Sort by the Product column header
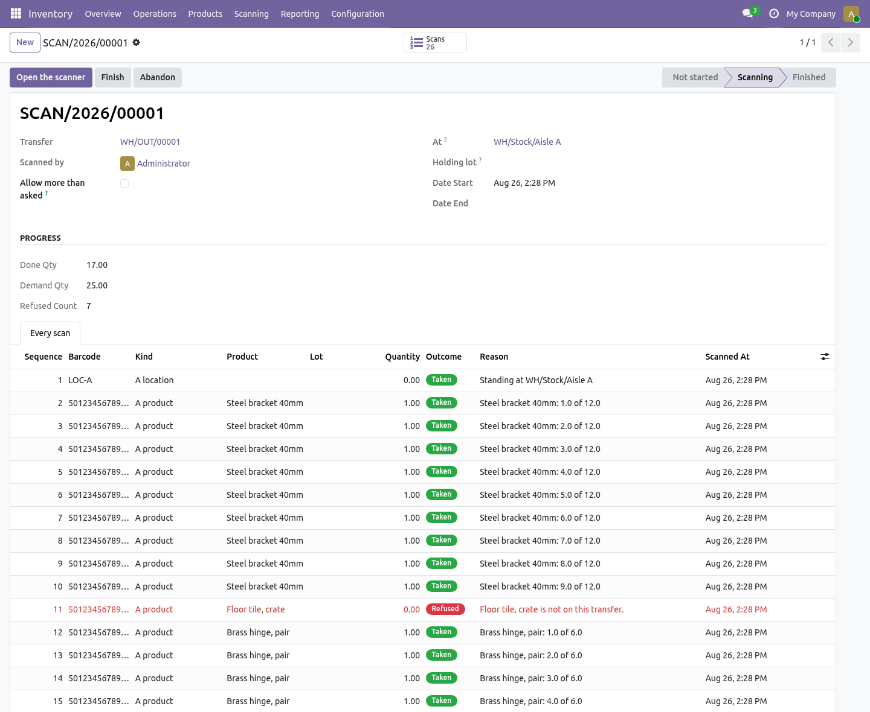The height and width of the screenshot is (712, 870). (x=242, y=357)
